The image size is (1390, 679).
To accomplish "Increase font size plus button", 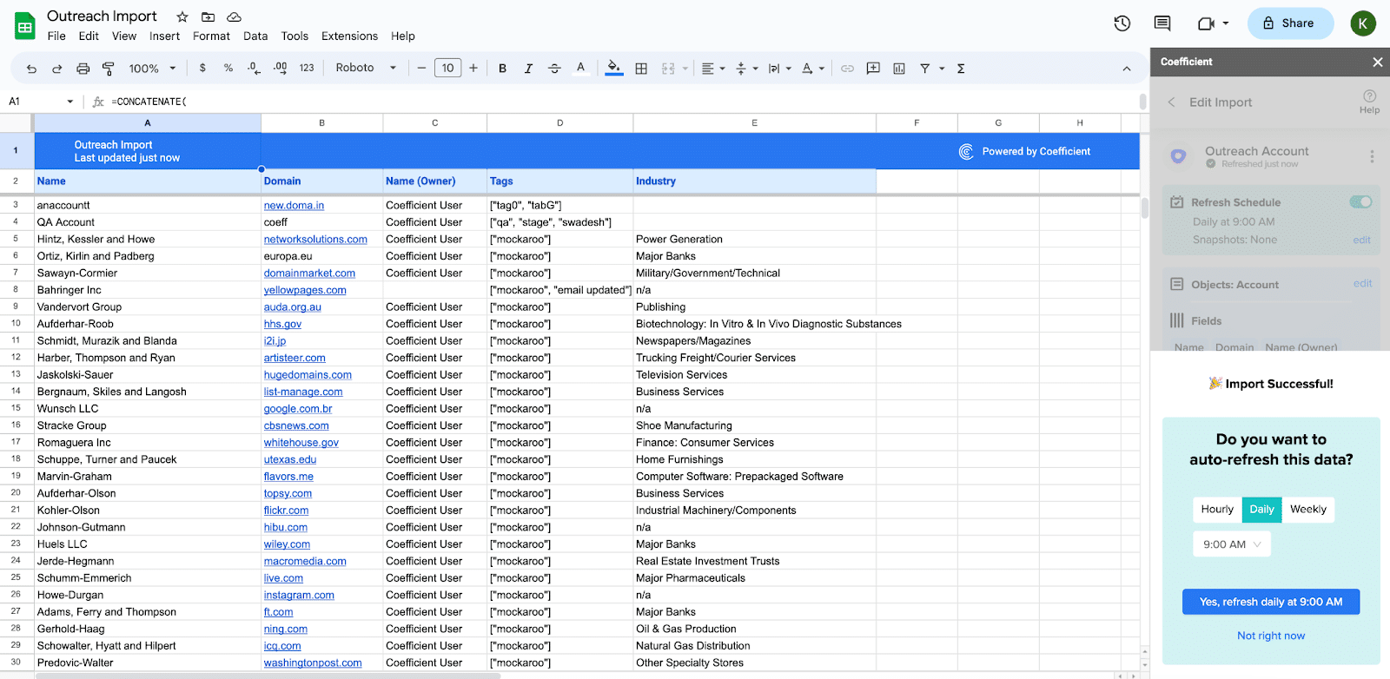I will coord(473,69).
